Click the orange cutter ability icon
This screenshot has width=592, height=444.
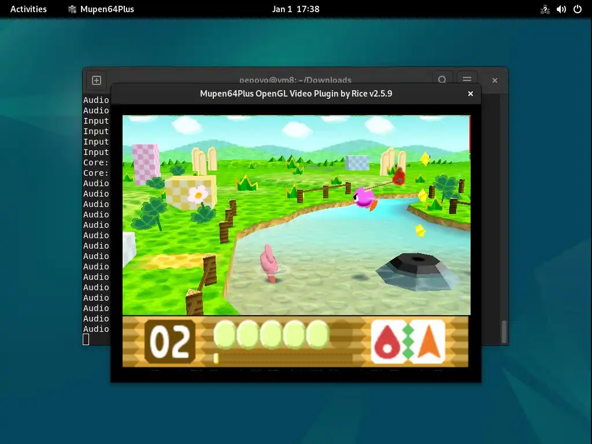tap(429, 342)
